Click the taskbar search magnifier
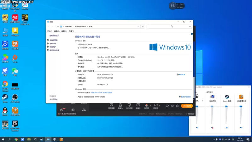 (x=9, y=139)
